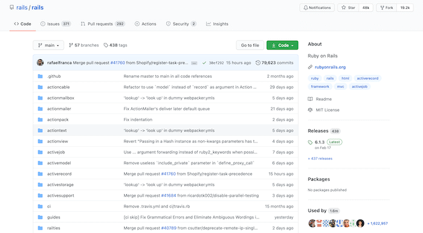
Task: Open the Security tab
Action: [x=181, y=24]
